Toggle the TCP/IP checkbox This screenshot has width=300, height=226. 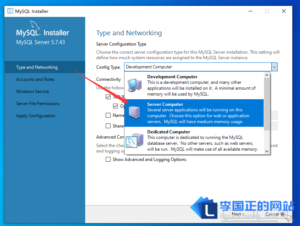point(108,97)
